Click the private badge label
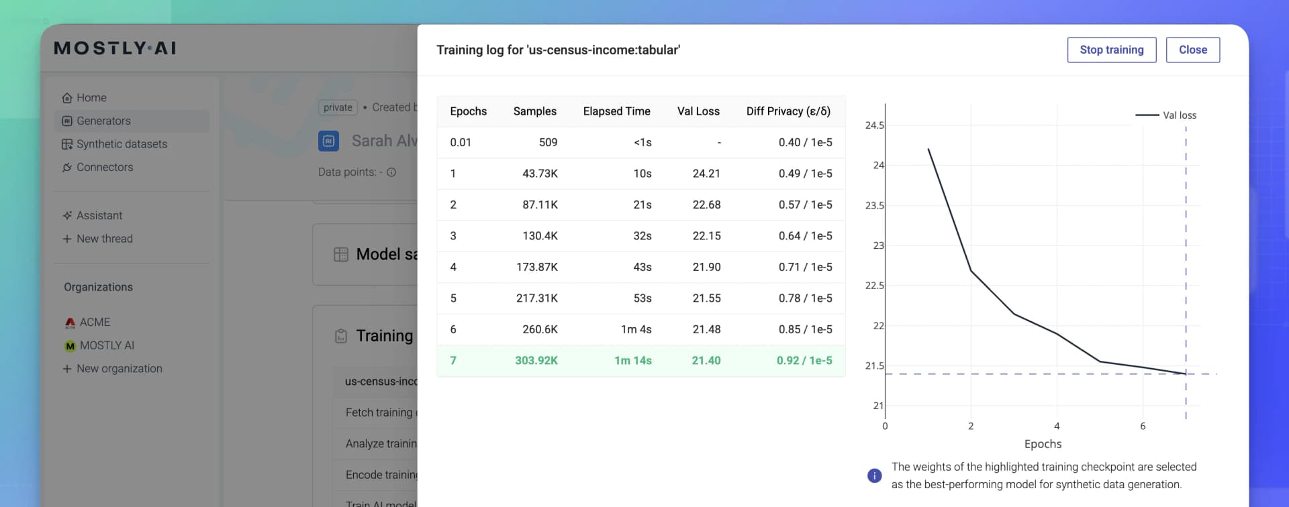This screenshot has height=507, width=1289. (338, 107)
